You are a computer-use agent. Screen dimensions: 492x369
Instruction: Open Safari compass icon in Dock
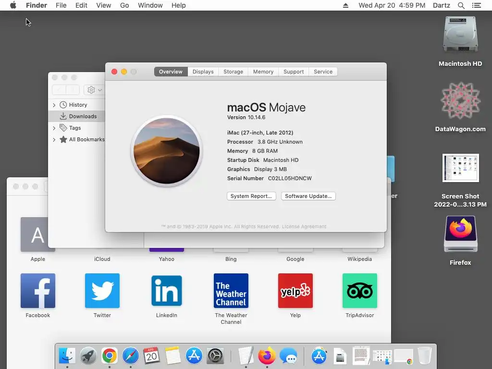pos(131,356)
